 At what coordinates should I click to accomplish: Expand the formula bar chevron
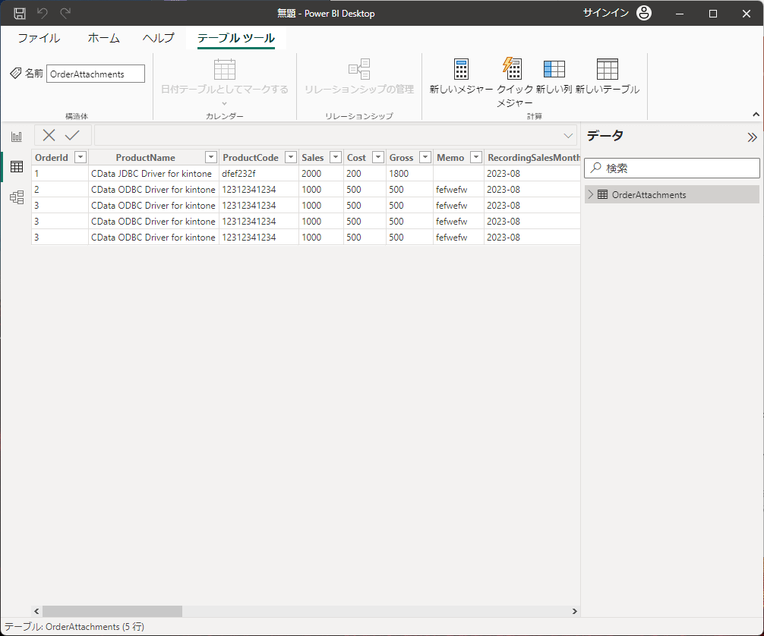568,136
